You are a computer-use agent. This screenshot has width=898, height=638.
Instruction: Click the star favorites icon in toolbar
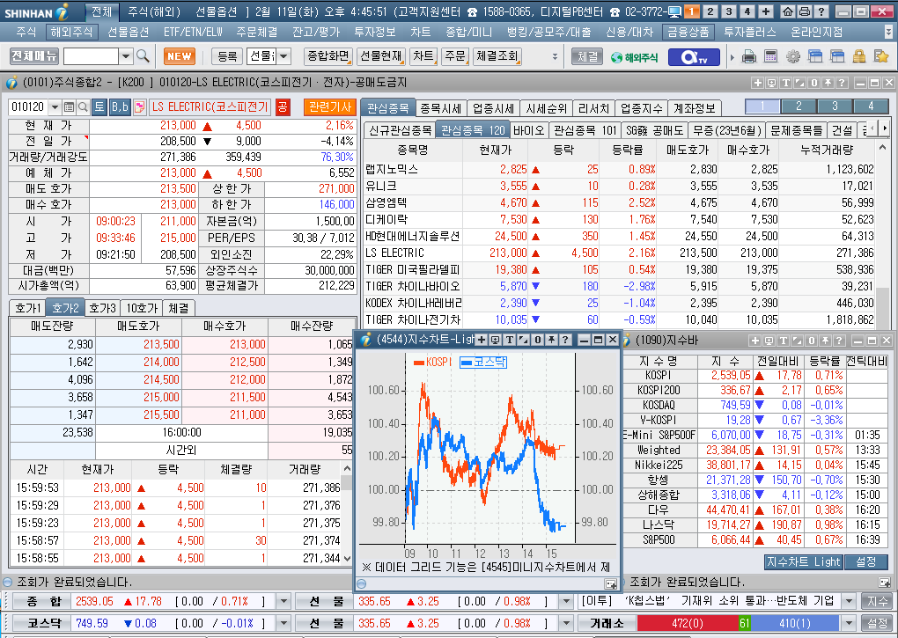coord(880,56)
